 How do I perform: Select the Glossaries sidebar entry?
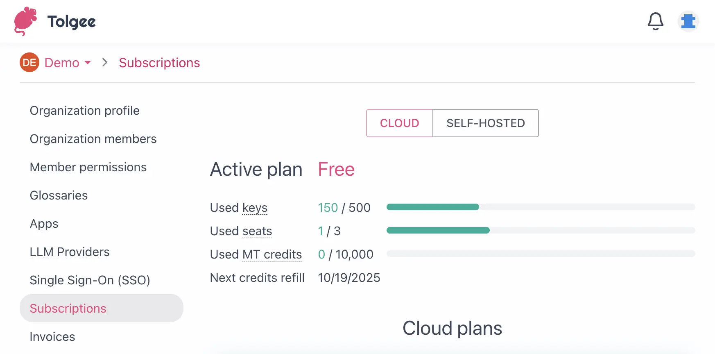pos(59,195)
